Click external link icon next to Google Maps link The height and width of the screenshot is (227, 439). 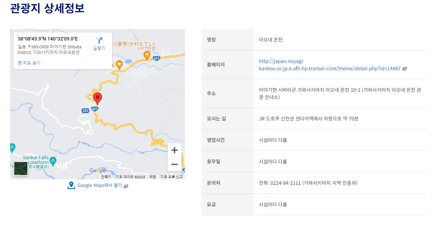point(126,186)
